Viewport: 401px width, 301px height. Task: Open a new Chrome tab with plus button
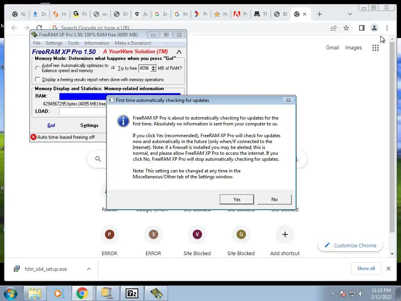pyautogui.click(x=319, y=14)
